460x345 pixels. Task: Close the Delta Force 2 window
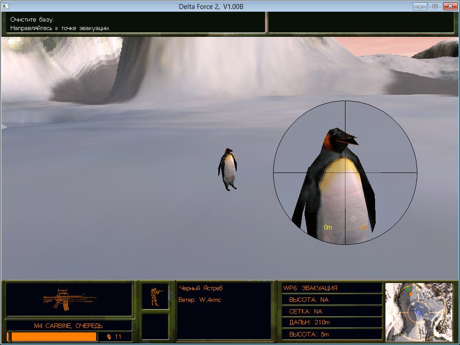point(450,6)
